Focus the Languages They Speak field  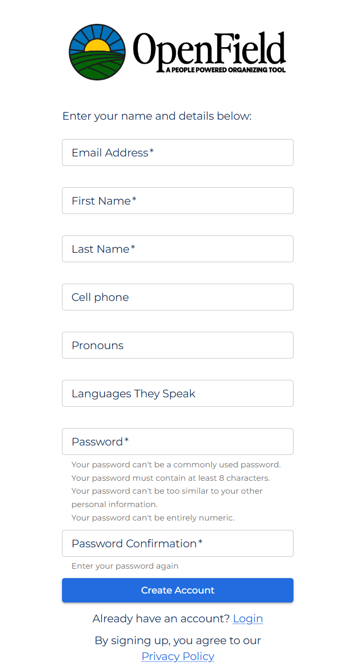(177, 393)
